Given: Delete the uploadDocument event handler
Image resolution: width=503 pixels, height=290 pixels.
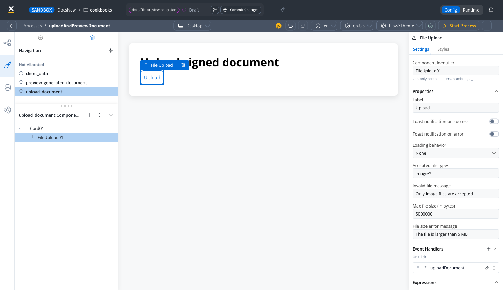Looking at the screenshot, I should [494, 268].
